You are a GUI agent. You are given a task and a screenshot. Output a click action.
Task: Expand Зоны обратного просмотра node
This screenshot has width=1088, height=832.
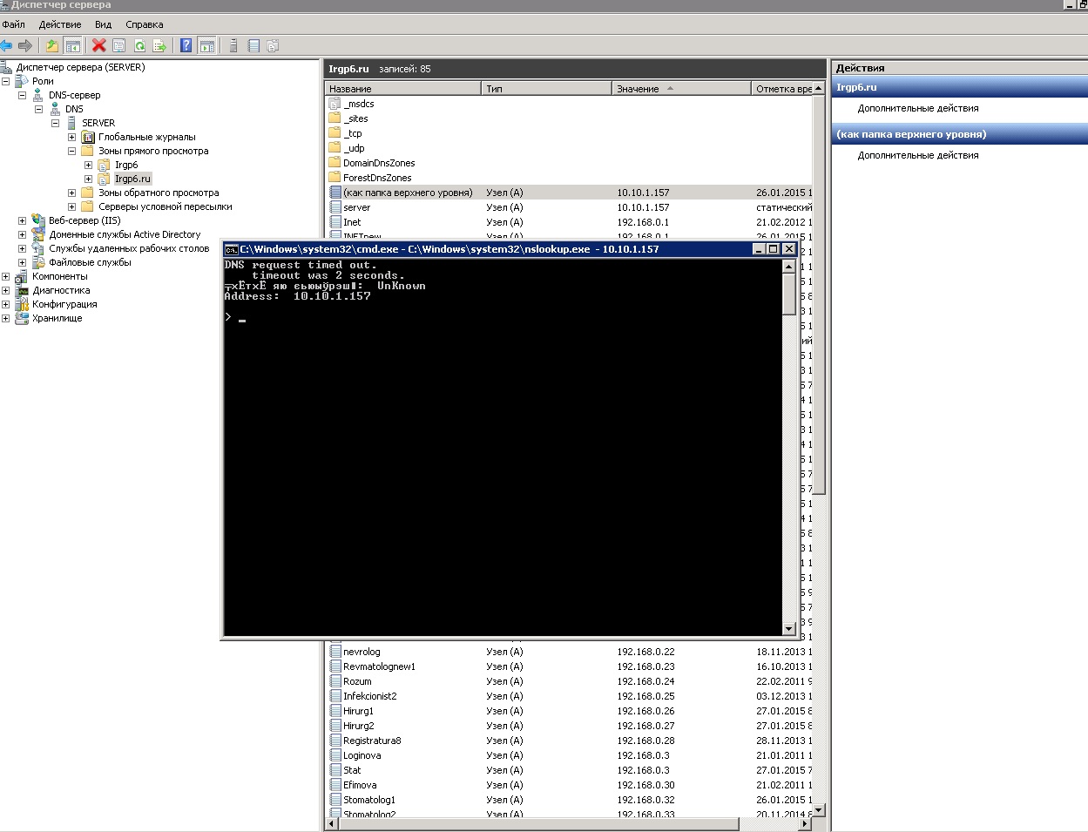(71, 193)
